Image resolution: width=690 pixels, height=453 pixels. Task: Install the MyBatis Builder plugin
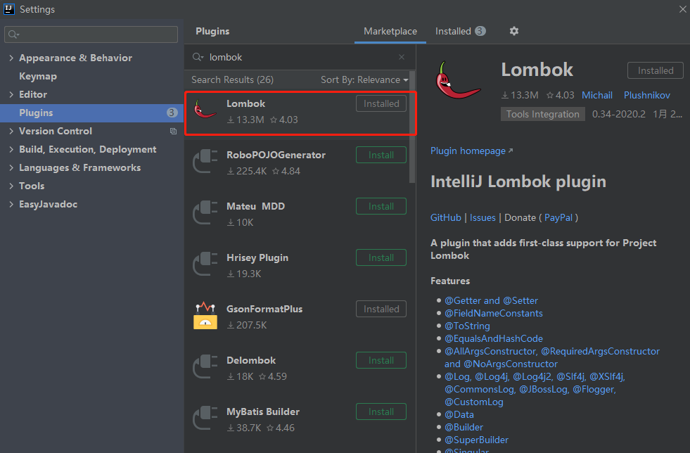(x=381, y=412)
